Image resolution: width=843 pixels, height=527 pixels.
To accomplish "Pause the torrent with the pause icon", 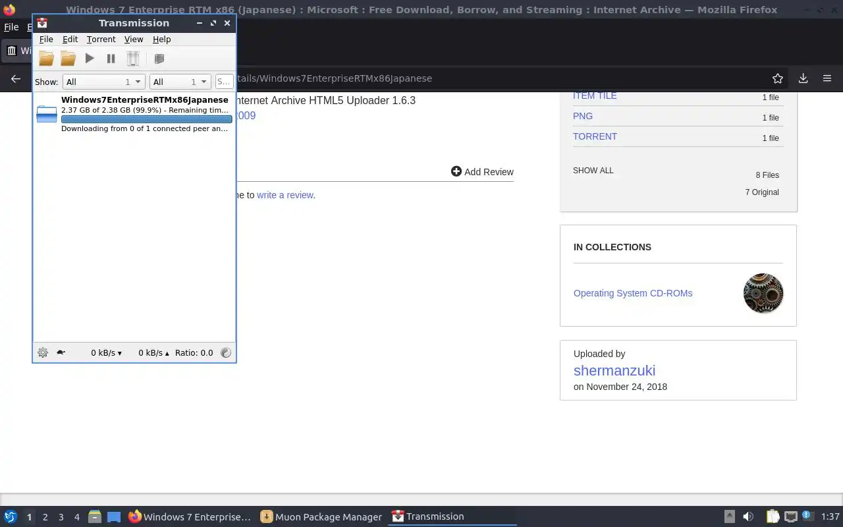I will tap(111, 59).
